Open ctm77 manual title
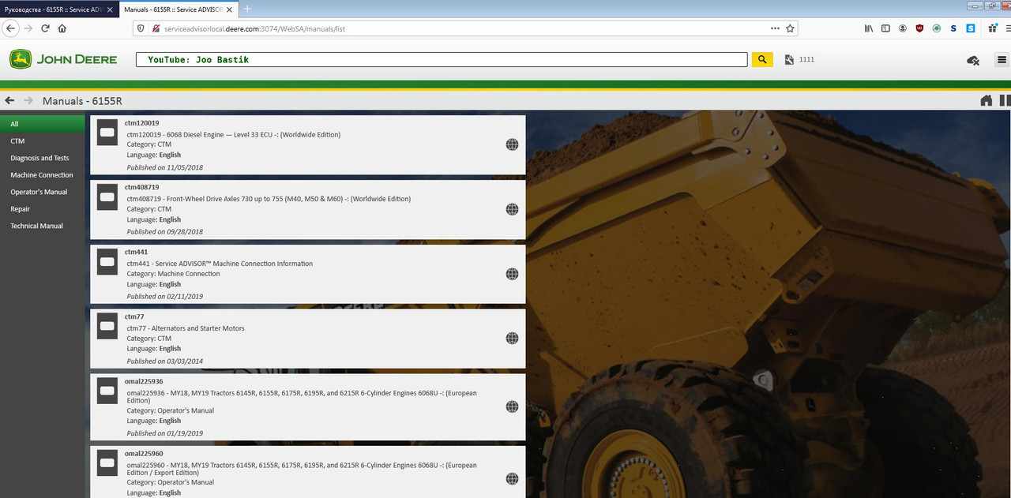Viewport: 1011px width, 498px height. pyautogui.click(x=134, y=317)
